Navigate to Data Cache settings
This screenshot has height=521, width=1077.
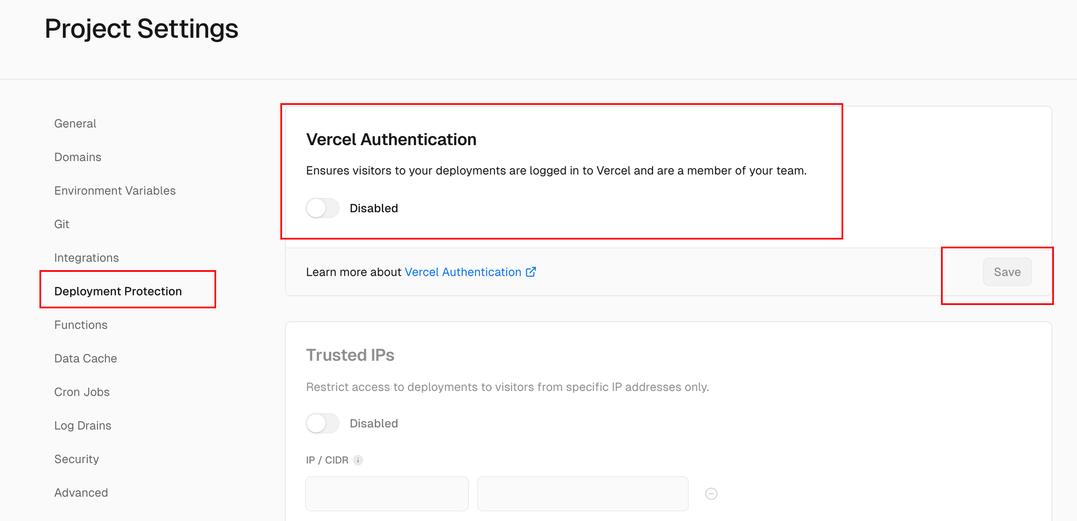86,358
